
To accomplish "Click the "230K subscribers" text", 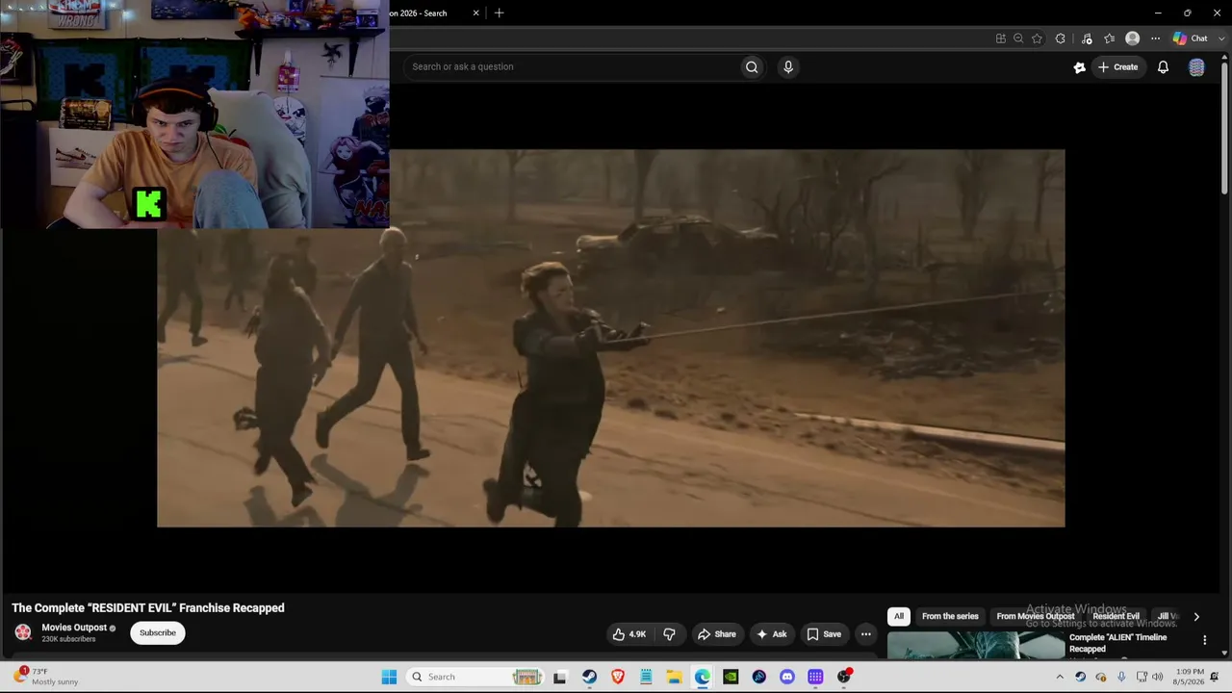I will tap(68, 639).
